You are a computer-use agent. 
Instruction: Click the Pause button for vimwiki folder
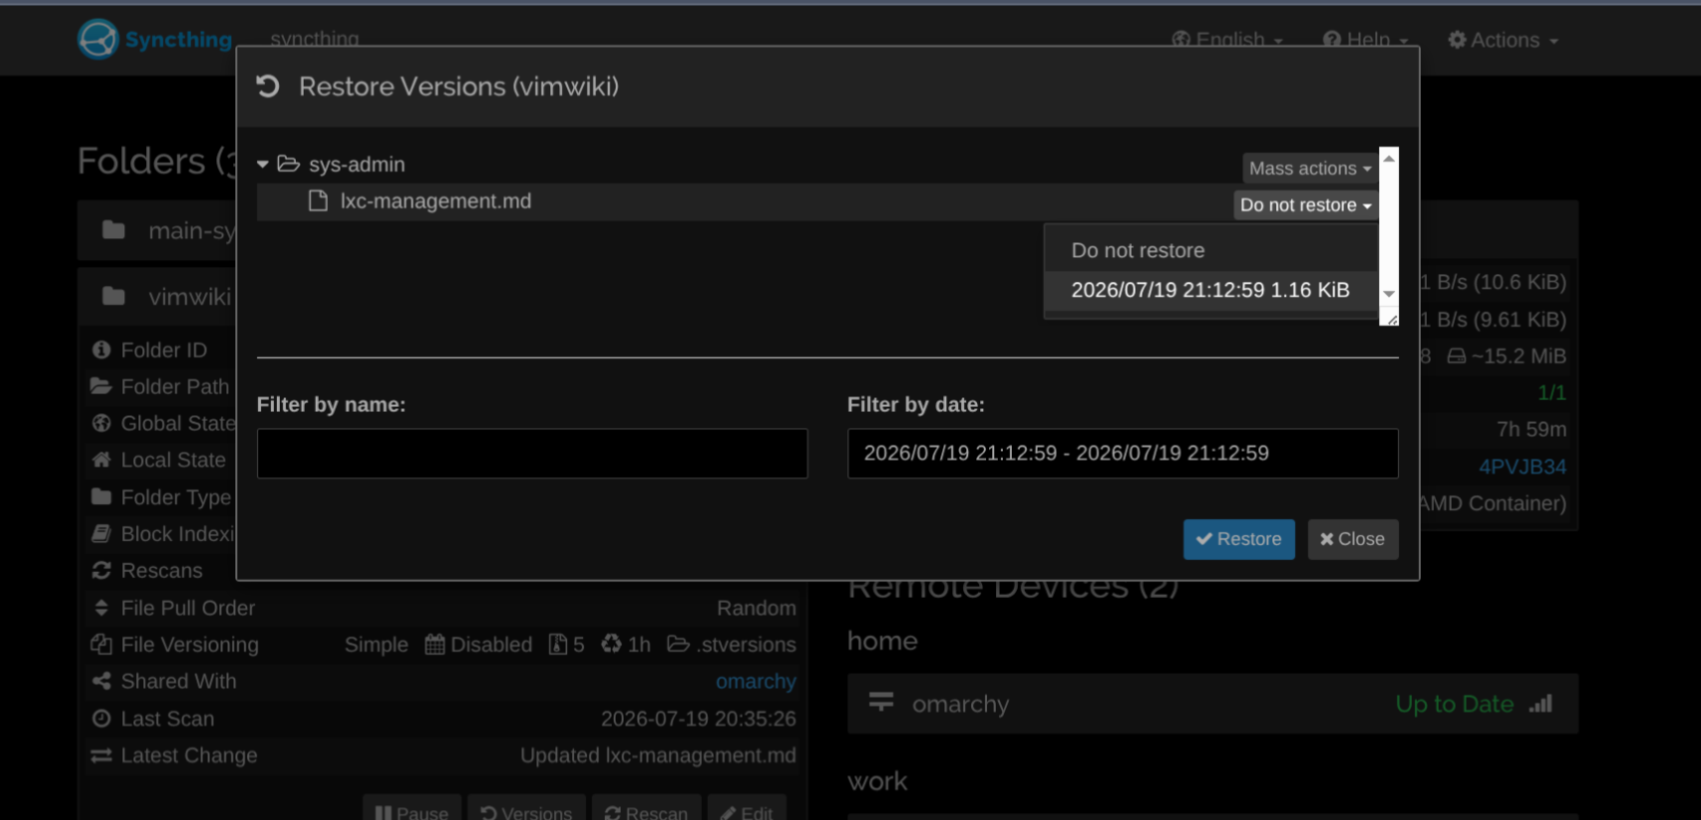pos(411,811)
